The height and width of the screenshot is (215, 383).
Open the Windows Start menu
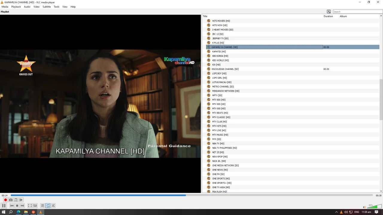point(4,212)
